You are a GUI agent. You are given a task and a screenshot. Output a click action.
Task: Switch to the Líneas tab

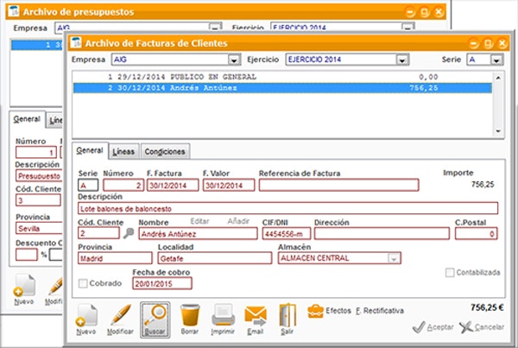[123, 151]
